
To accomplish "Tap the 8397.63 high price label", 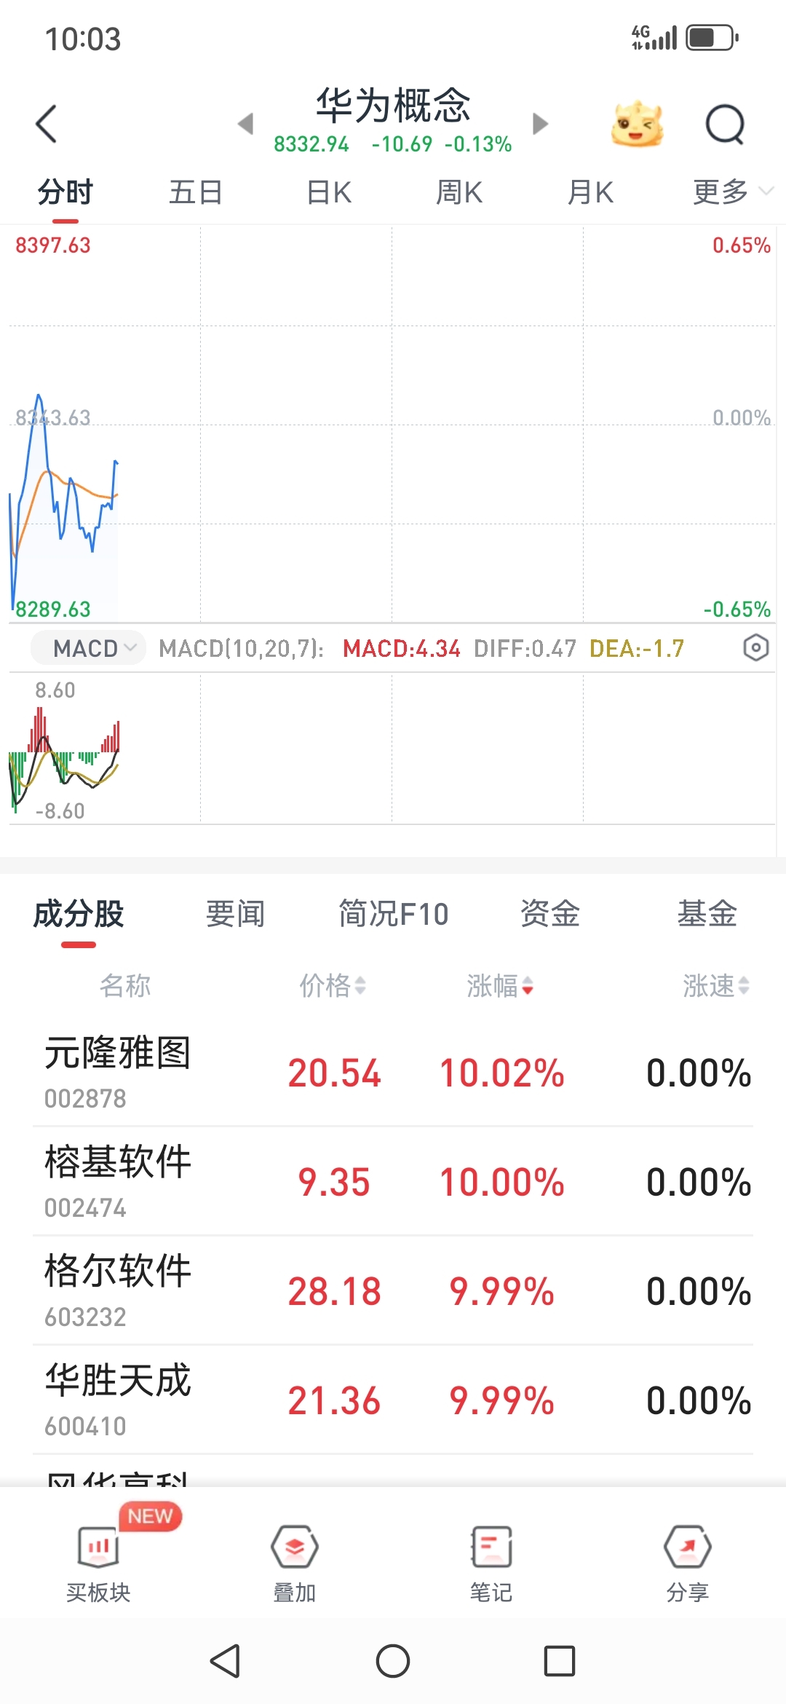I will tap(53, 245).
